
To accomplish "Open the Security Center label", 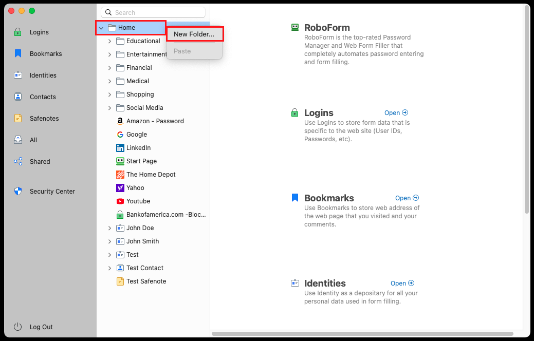I will pos(52,191).
